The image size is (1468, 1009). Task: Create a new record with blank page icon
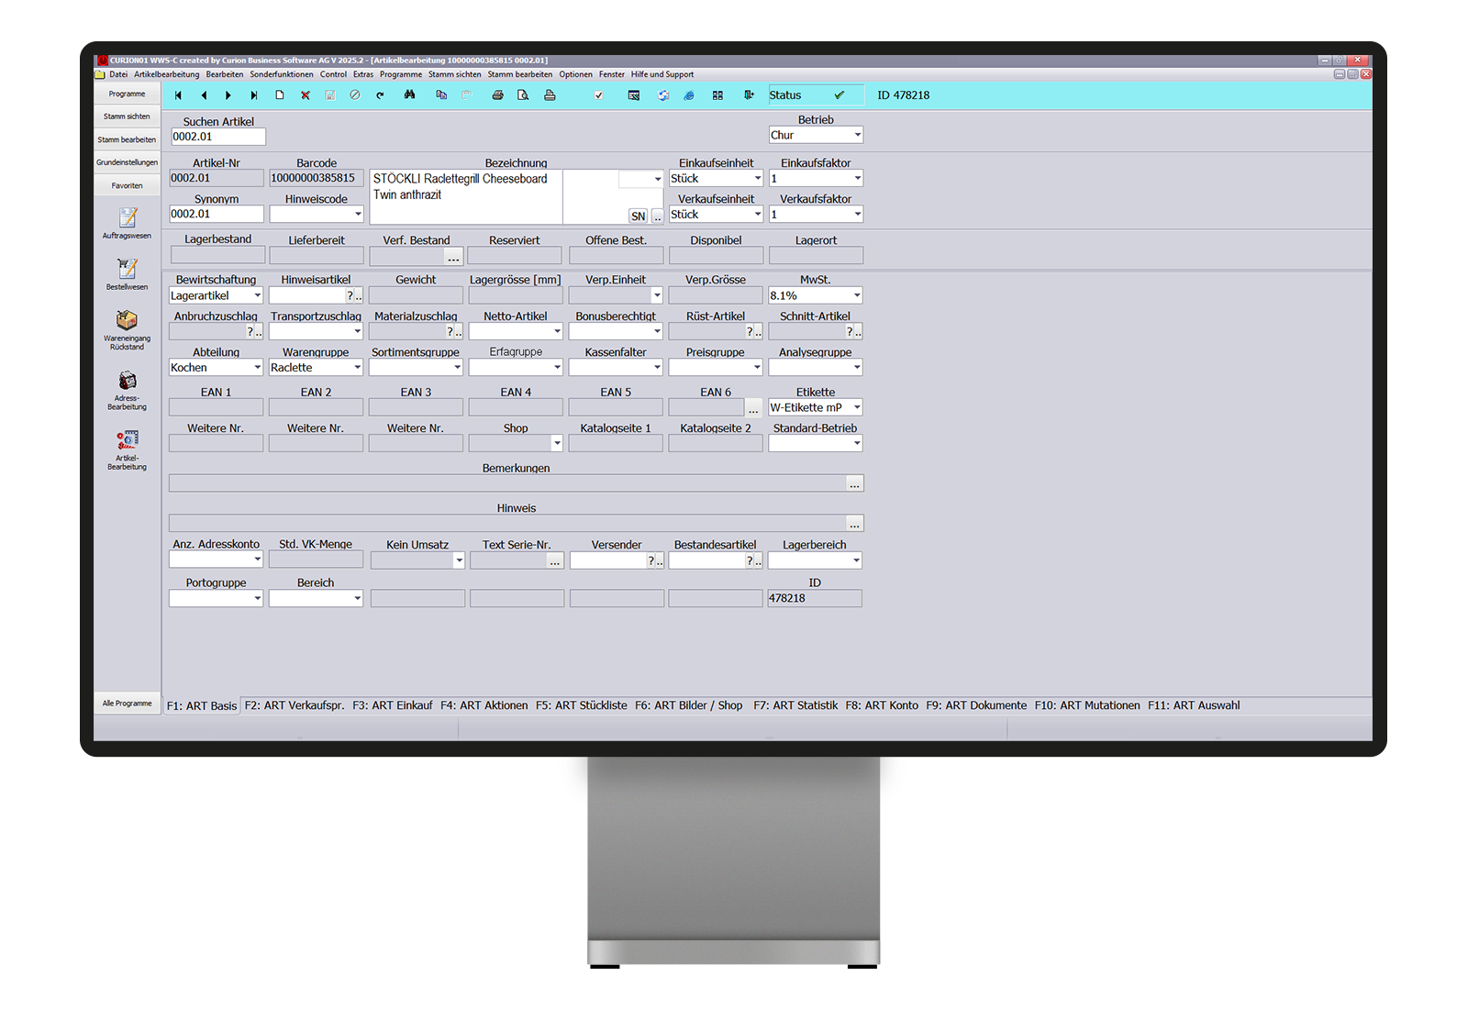[280, 95]
